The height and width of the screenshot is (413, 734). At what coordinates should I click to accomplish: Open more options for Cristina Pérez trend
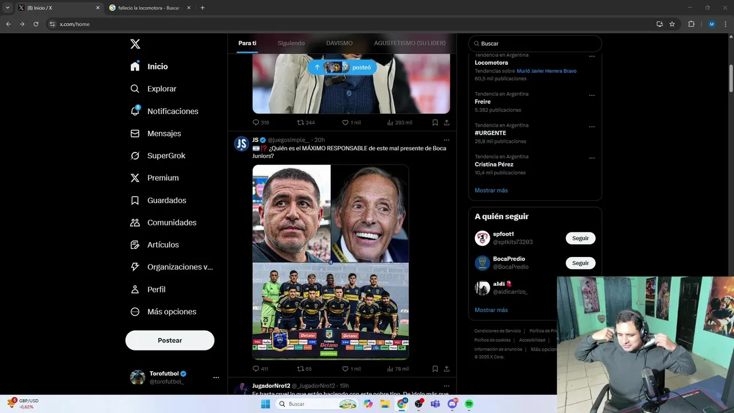pyautogui.click(x=592, y=158)
